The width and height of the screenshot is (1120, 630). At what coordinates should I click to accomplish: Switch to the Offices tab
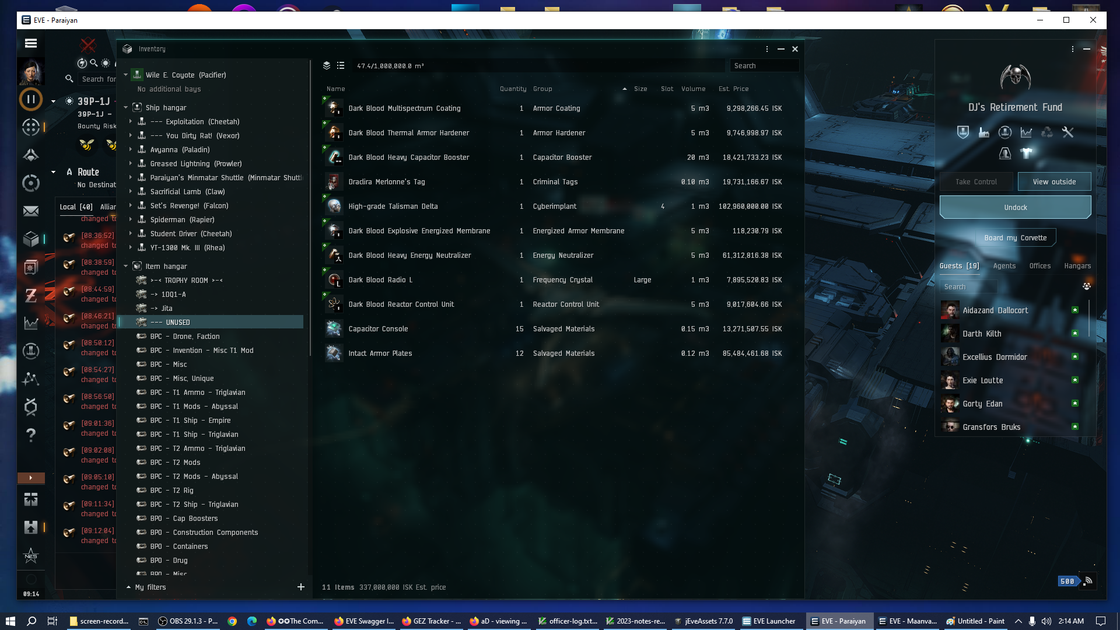(1039, 266)
